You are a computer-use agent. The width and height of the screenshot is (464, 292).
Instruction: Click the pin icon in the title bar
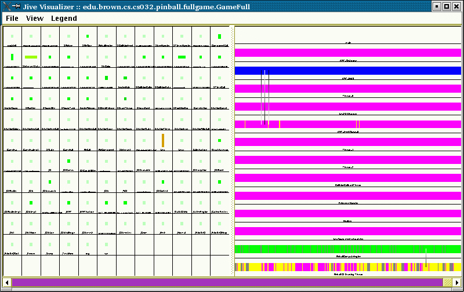point(16,6)
